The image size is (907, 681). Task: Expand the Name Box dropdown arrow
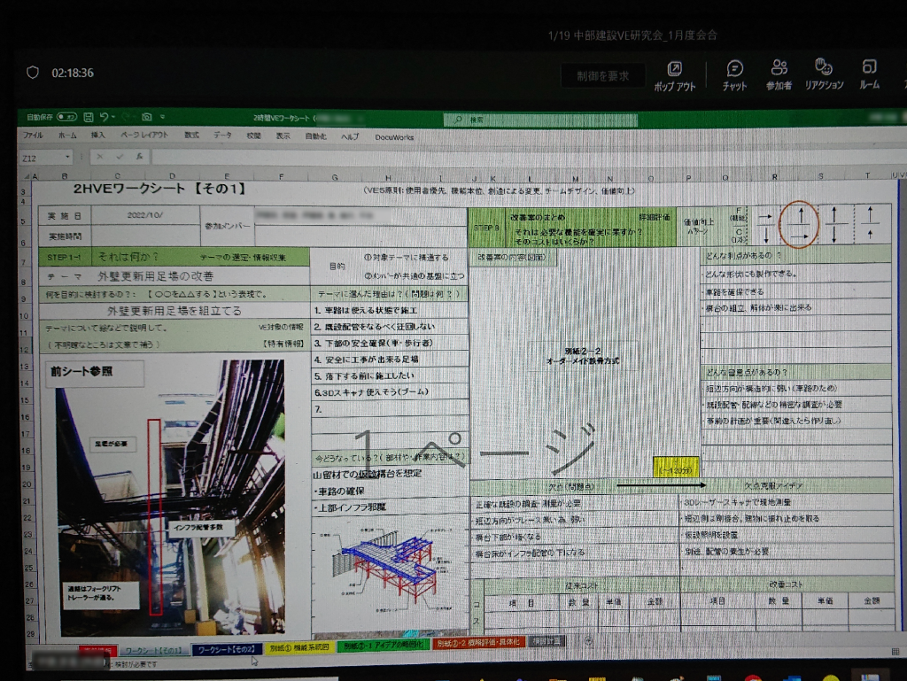pyautogui.click(x=67, y=158)
